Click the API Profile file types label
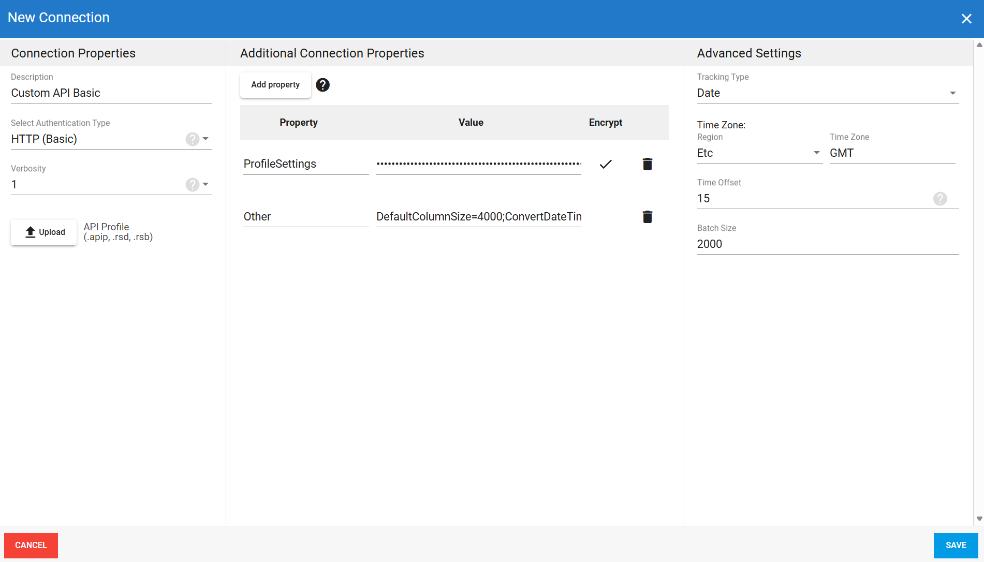The width and height of the screenshot is (984, 562). (118, 232)
